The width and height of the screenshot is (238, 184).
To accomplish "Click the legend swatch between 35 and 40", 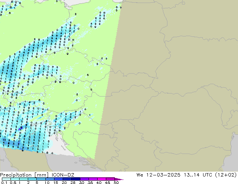I will [x=93, y=179].
